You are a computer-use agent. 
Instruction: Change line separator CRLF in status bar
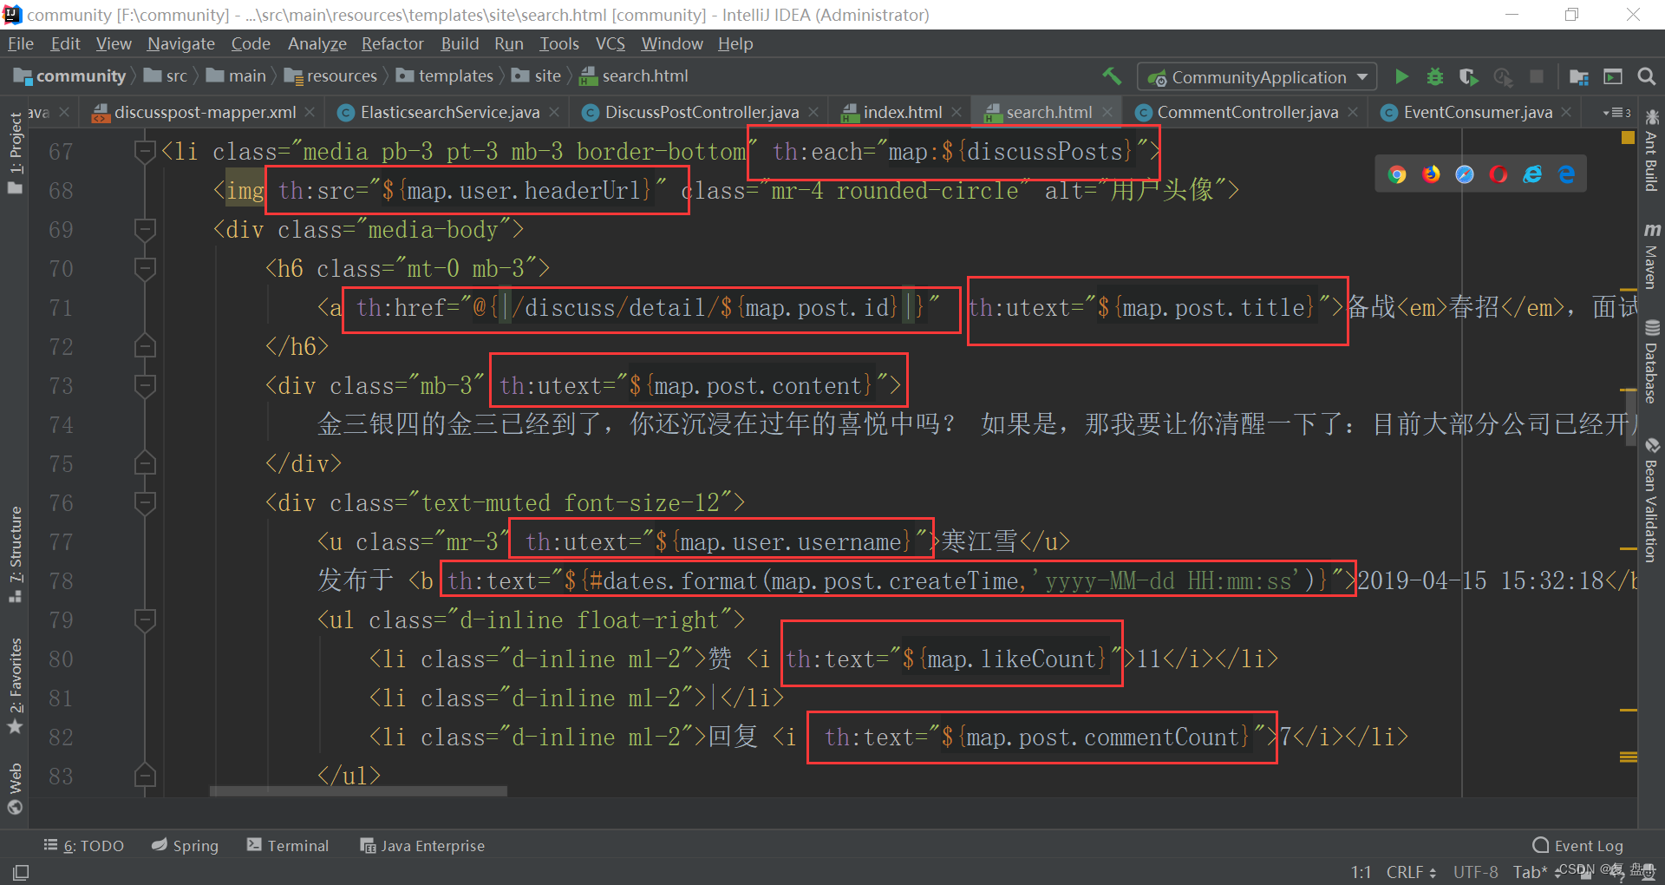pyautogui.click(x=1411, y=872)
